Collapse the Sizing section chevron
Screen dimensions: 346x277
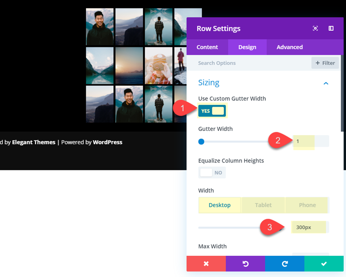point(326,83)
